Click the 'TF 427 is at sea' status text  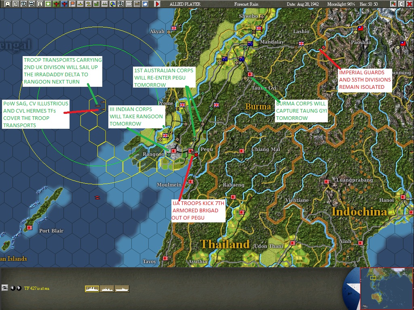pyautogui.click(x=37, y=288)
